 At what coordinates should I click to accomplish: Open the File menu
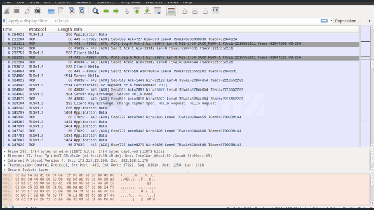pyautogui.click(x=8, y=2)
